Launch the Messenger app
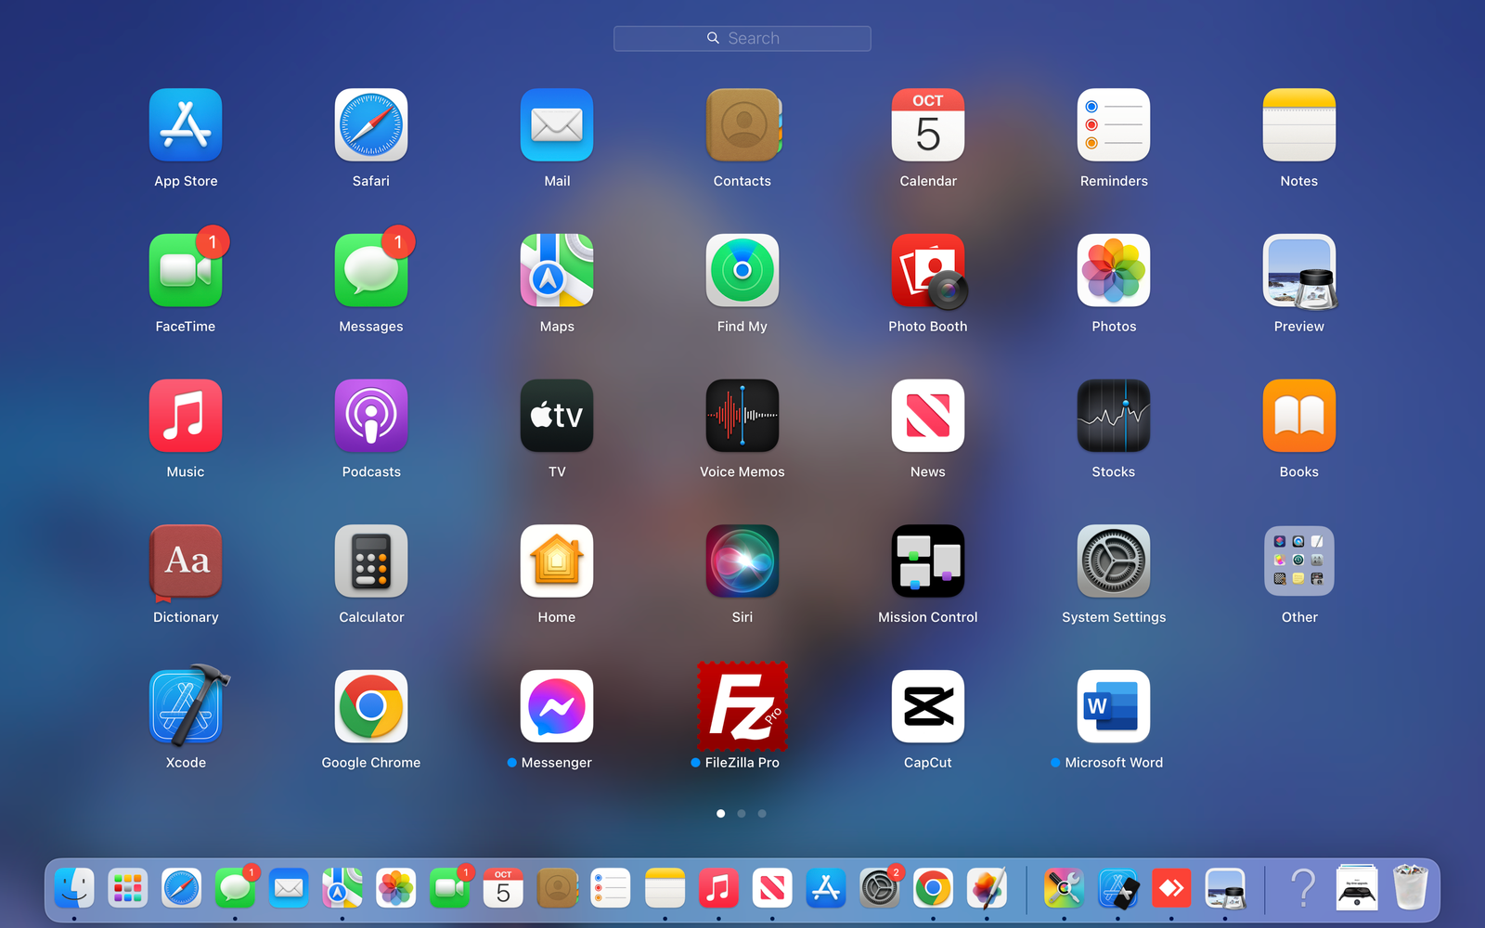 [557, 706]
